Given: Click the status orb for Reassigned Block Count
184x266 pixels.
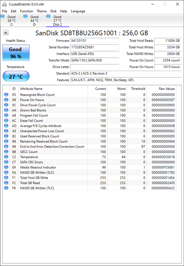Looking at the screenshot, I should click(6, 95).
